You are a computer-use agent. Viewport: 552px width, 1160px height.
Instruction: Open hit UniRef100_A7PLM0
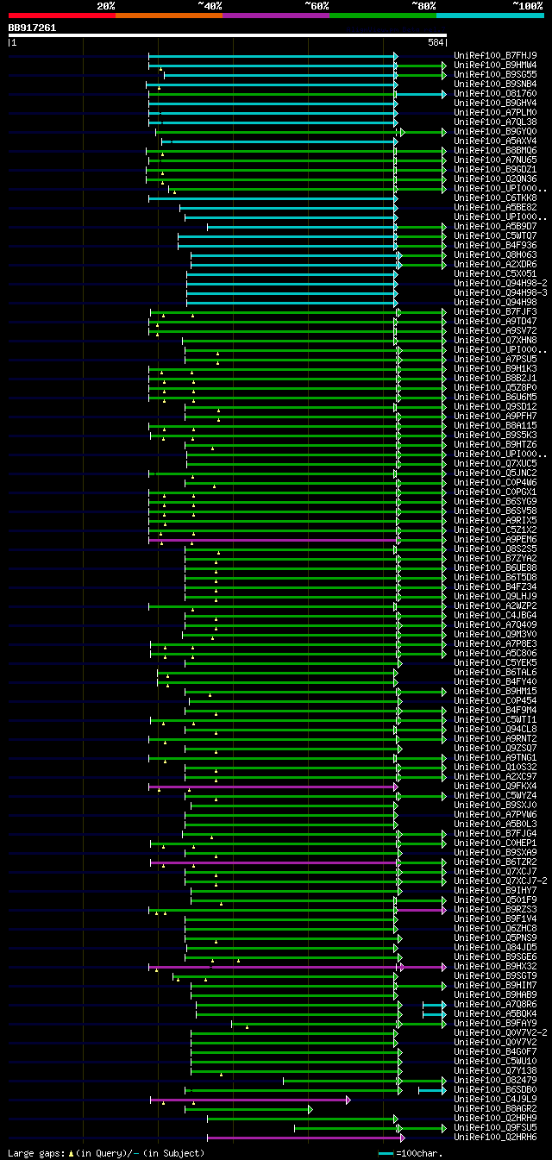coord(495,112)
